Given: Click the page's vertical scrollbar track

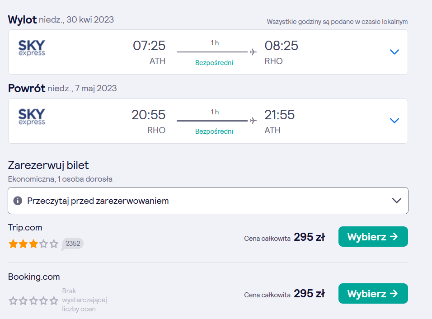Looking at the screenshot, I should click(x=428, y=159).
